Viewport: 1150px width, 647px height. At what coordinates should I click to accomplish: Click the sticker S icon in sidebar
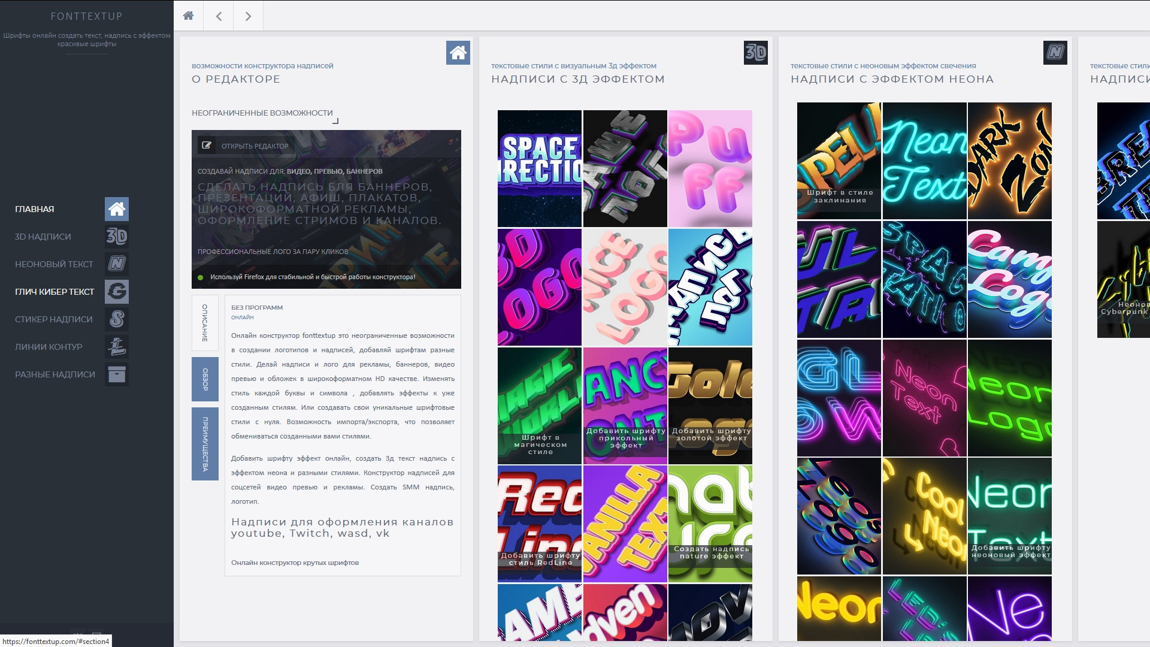[117, 319]
